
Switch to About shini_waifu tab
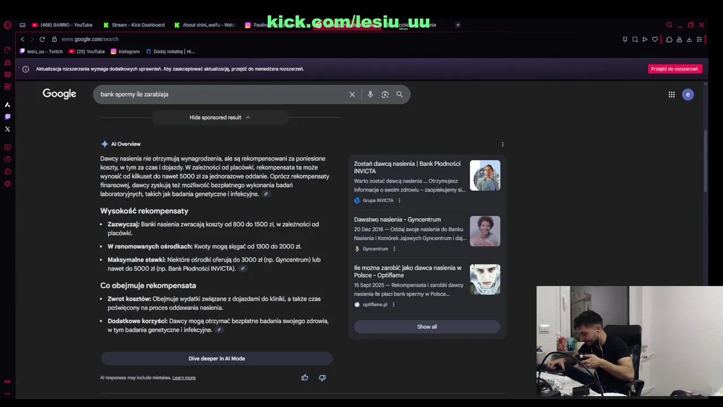point(204,25)
